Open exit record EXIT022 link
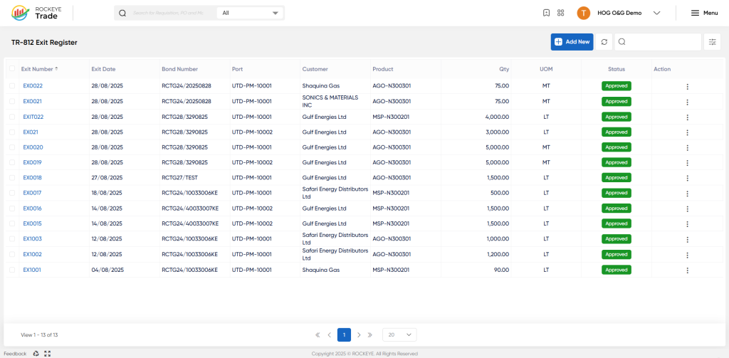The width and height of the screenshot is (729, 358). (x=33, y=117)
